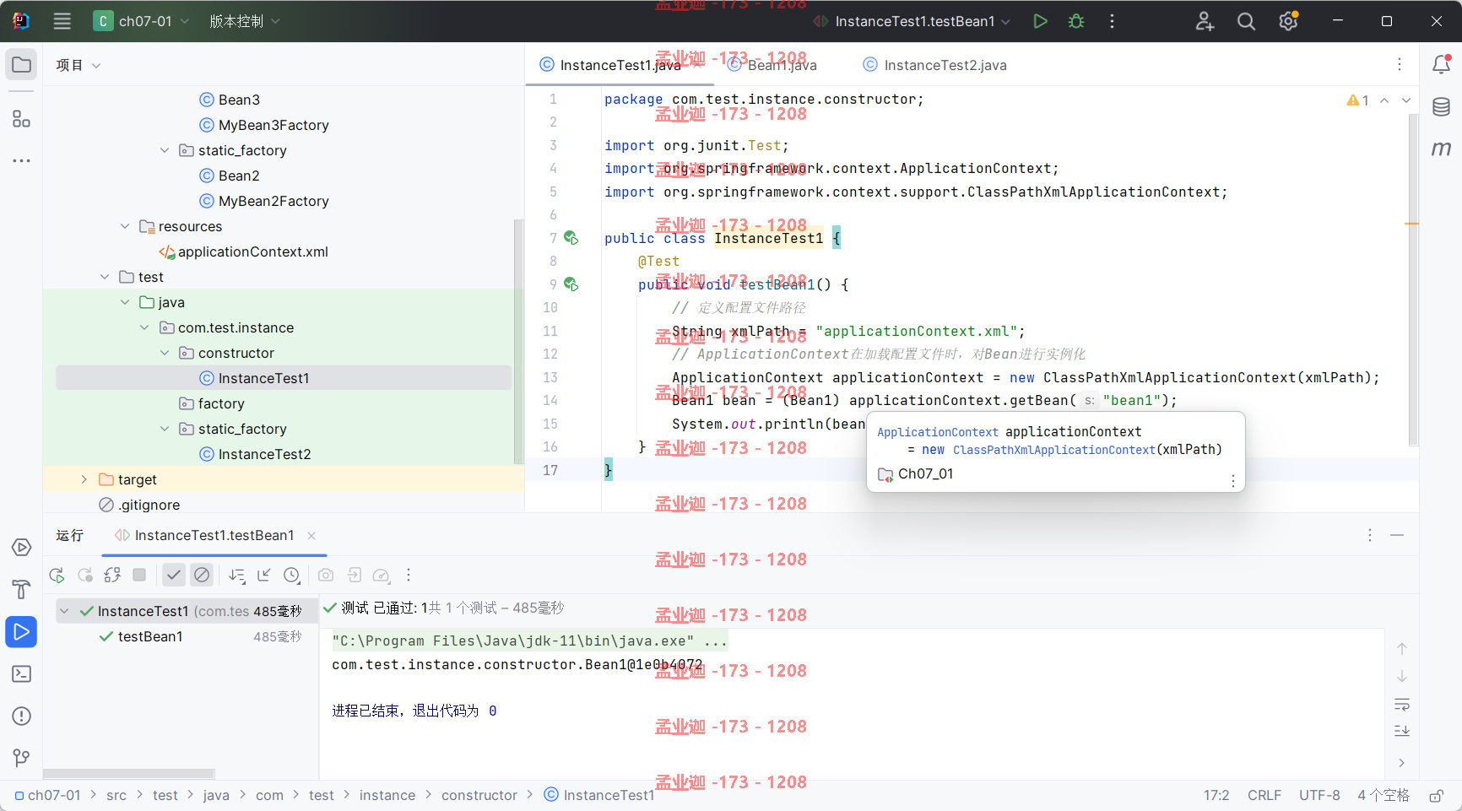Image resolution: width=1462 pixels, height=811 pixels.
Task: Open test history clock icon
Action: pos(291,575)
